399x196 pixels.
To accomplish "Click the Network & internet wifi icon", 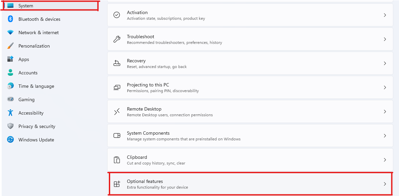I will (10, 32).
